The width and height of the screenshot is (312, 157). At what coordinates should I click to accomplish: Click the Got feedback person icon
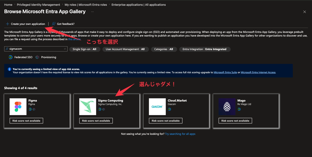pyautogui.click(x=54, y=24)
